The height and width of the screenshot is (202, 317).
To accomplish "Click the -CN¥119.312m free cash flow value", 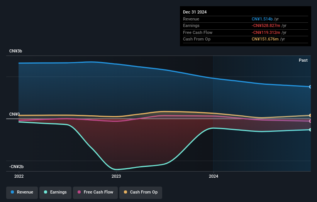I will (x=266, y=32).
